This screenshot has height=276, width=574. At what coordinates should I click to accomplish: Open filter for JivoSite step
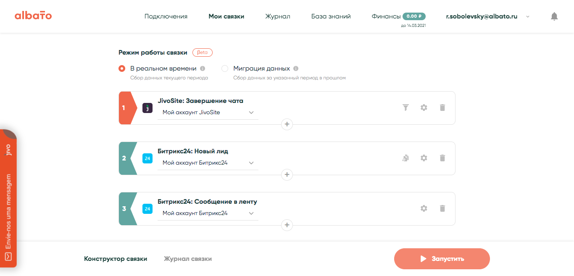click(405, 108)
